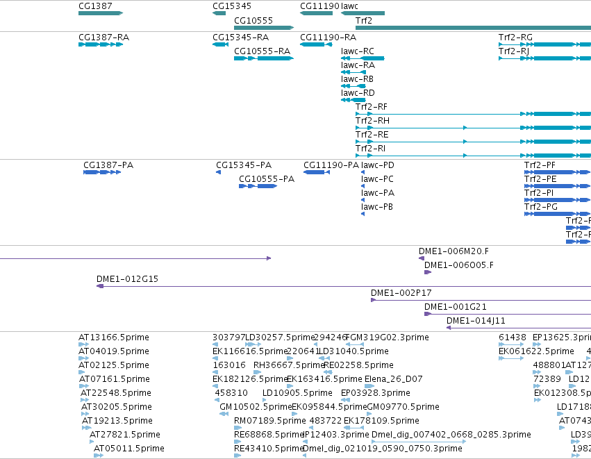Select the DME1-014J11 clone label
The image size is (591, 459).
point(476,321)
